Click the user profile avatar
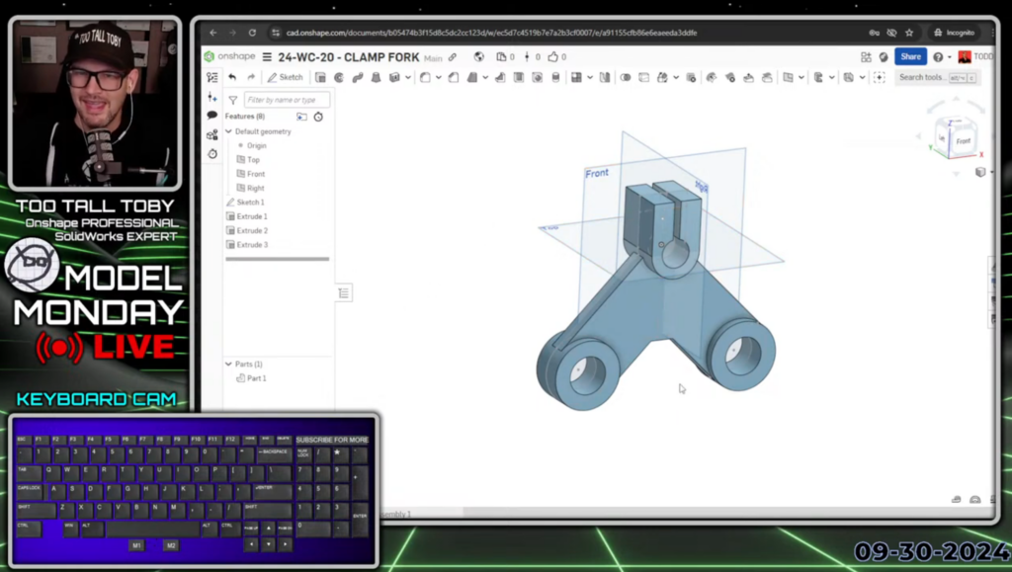 tap(965, 56)
